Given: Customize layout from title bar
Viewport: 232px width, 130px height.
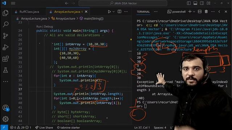Looking at the screenshot, I should [208, 3].
